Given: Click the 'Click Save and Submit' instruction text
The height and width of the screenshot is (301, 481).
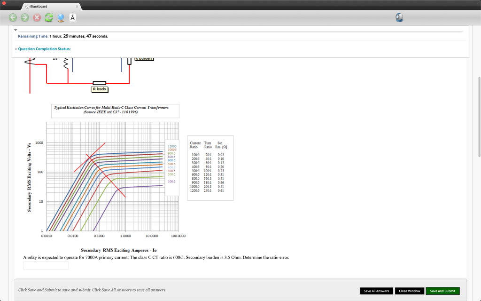Looking at the screenshot, I should [x=92, y=290].
